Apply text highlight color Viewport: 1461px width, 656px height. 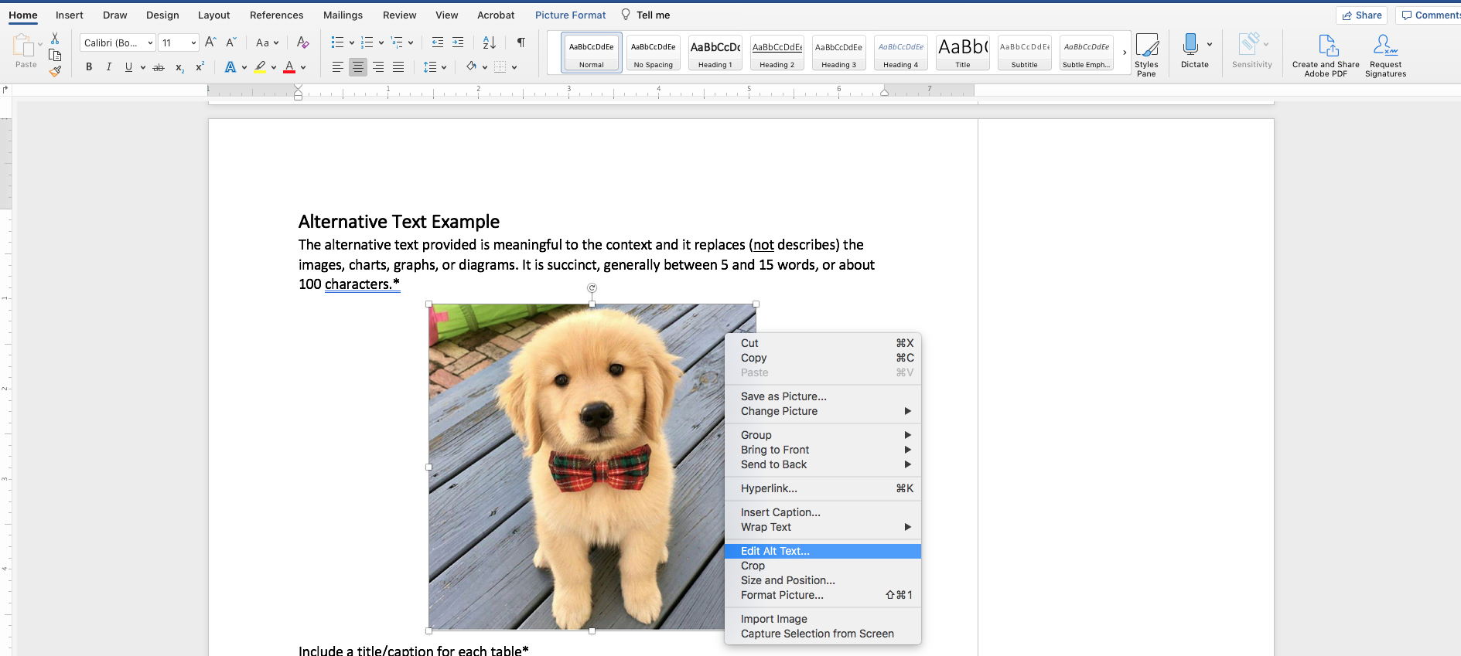tap(260, 67)
